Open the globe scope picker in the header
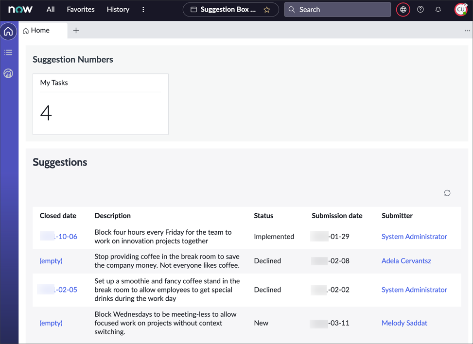 point(403,9)
